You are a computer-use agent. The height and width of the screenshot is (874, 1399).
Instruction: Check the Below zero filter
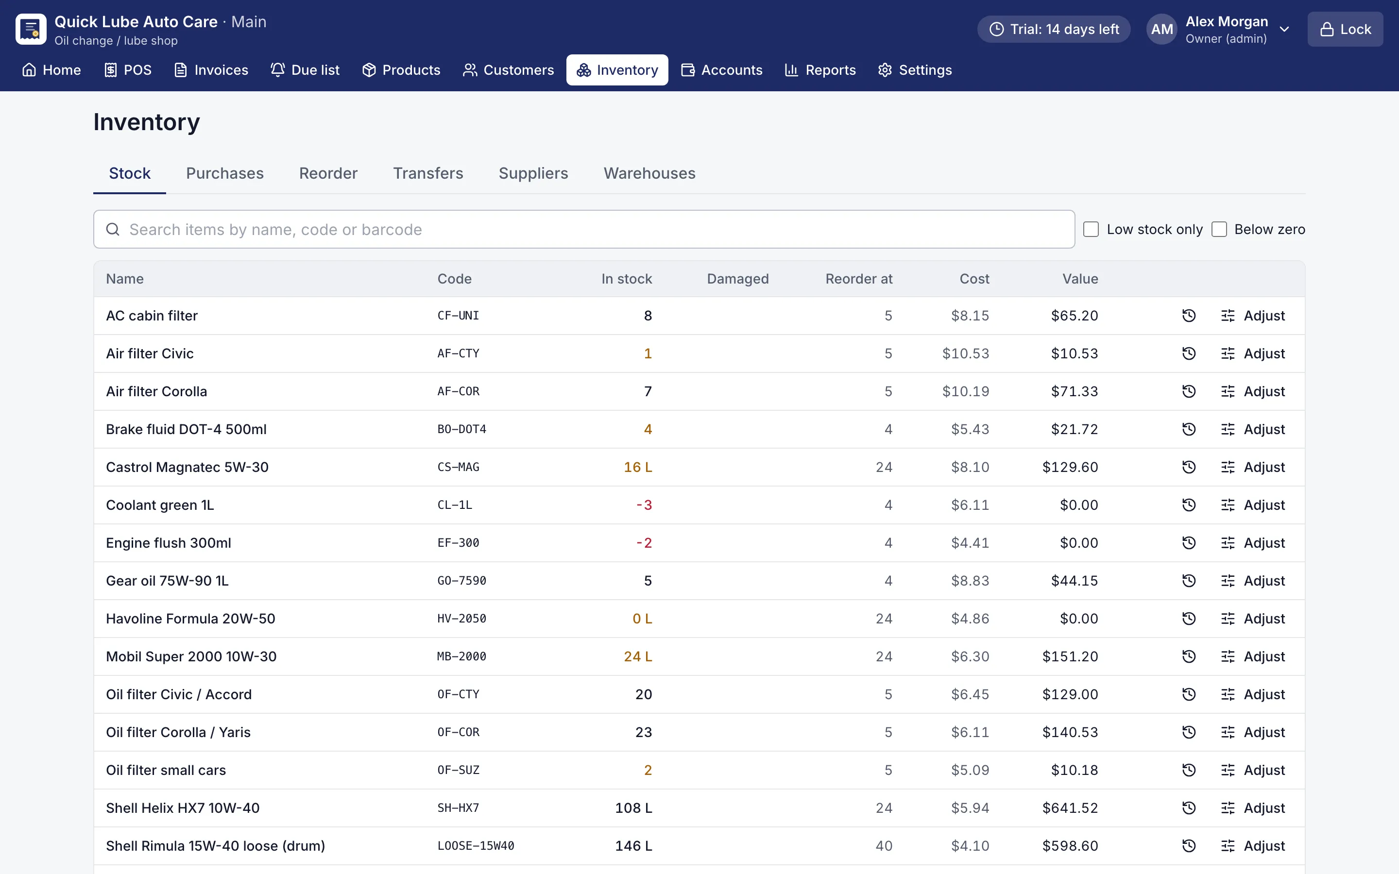click(x=1219, y=230)
